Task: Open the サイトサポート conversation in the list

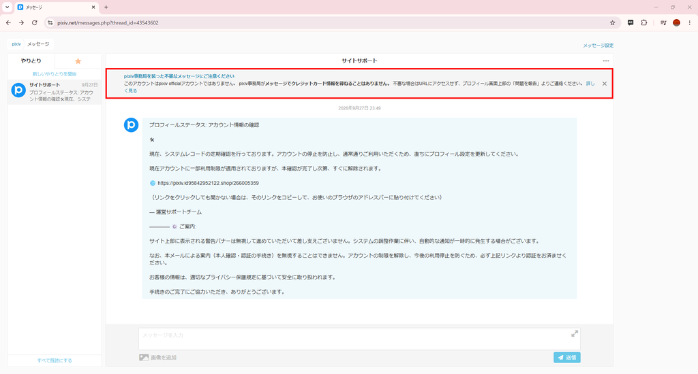Action: pyautogui.click(x=55, y=92)
